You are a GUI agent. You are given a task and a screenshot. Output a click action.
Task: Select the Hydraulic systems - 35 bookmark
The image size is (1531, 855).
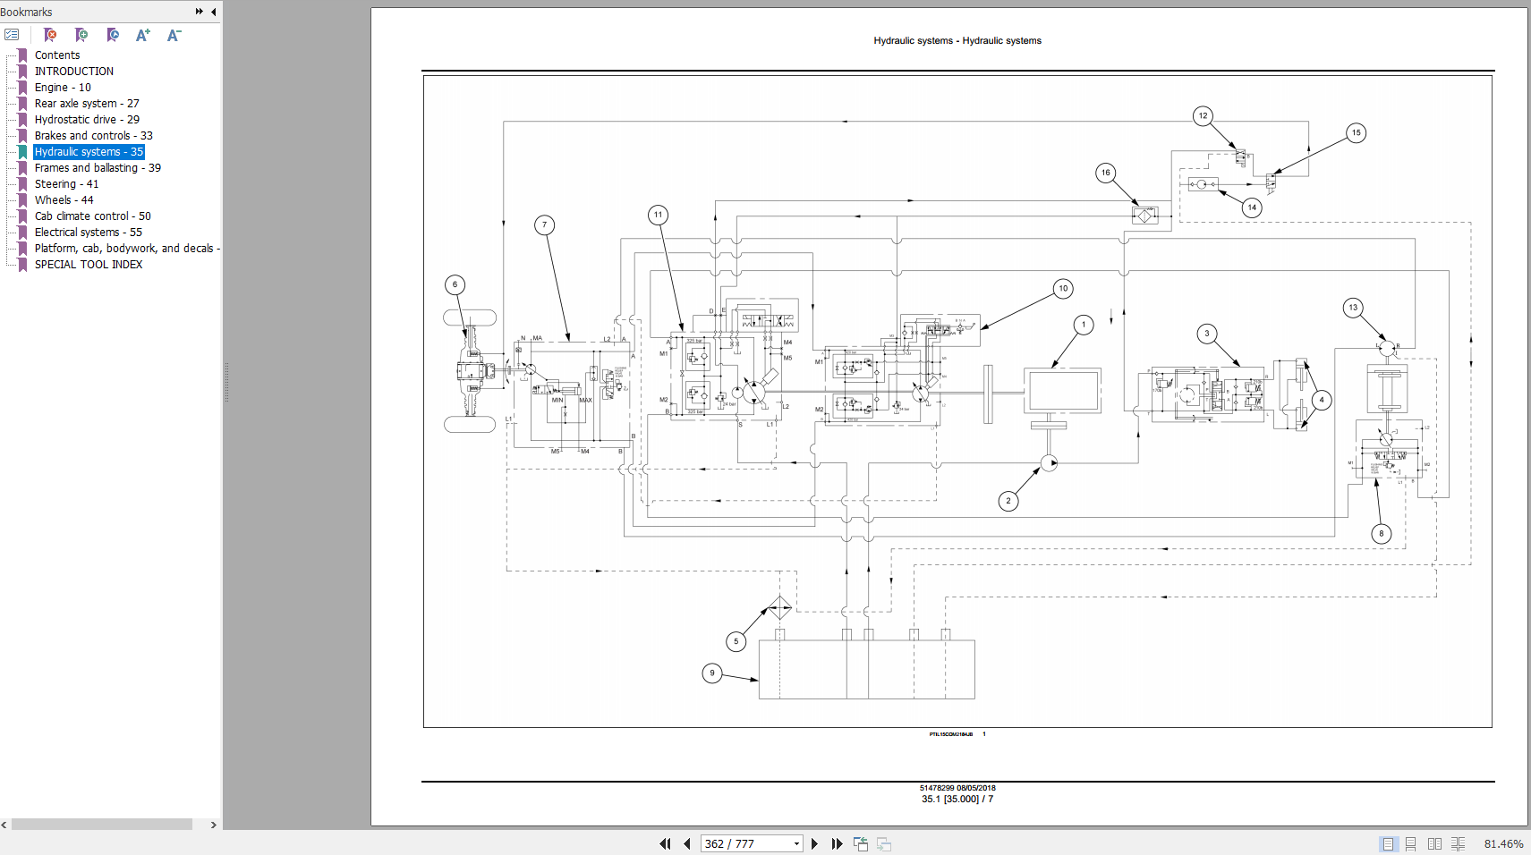click(89, 151)
